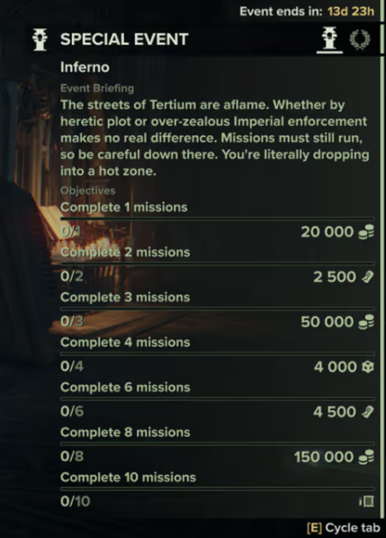Select the Complete 2 missions objective

tap(125, 253)
